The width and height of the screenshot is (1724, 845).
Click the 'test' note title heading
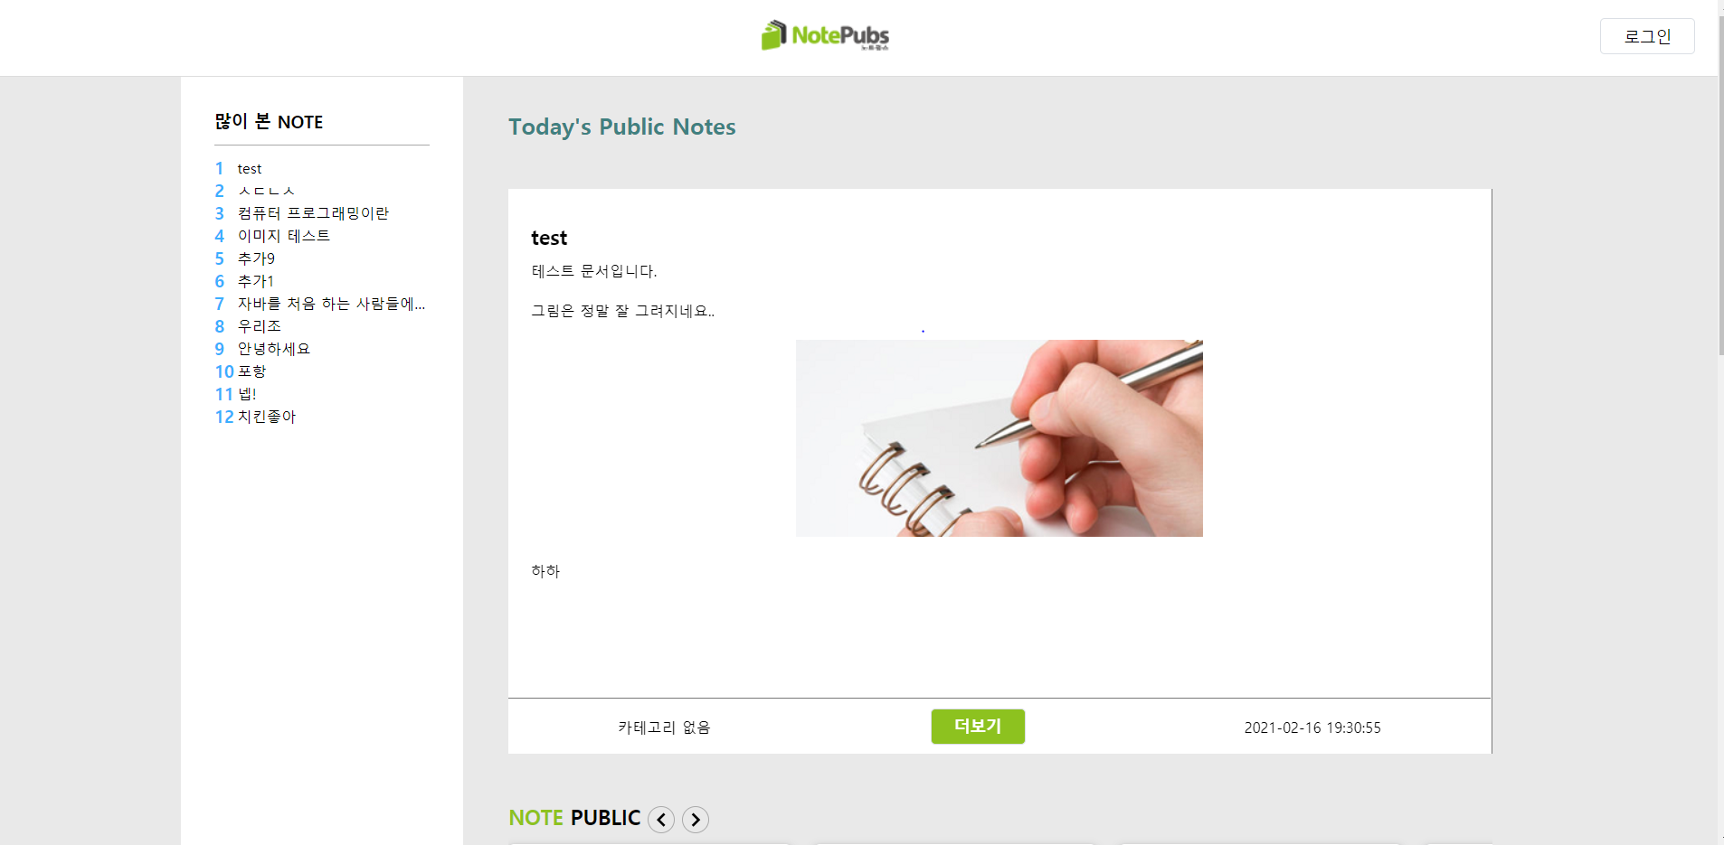(x=549, y=238)
